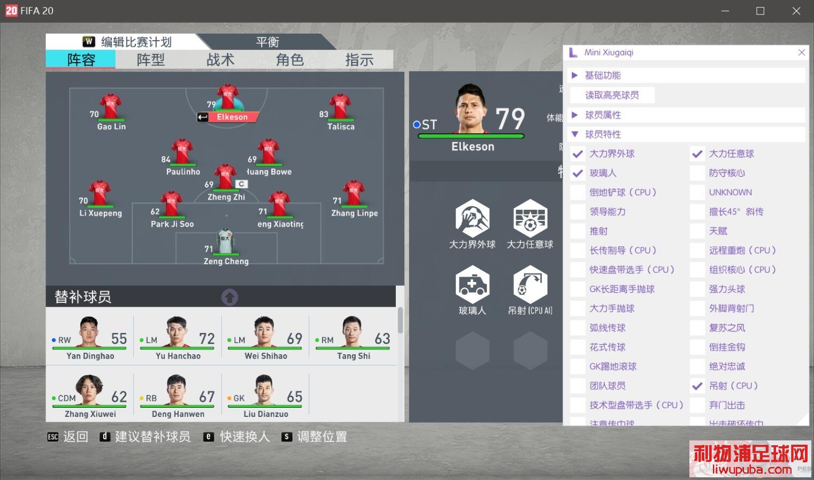This screenshot has height=480, width=814.
Task: Enable the 防守核心 checkbox
Action: coord(697,173)
